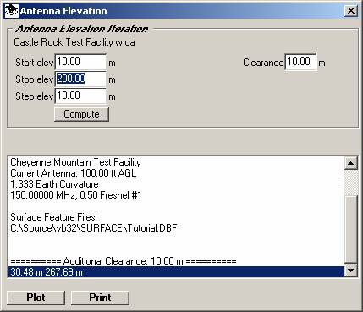Viewport: 363px width, 312px height.
Task: Click the 'Clearance' label
Action: click(x=263, y=63)
